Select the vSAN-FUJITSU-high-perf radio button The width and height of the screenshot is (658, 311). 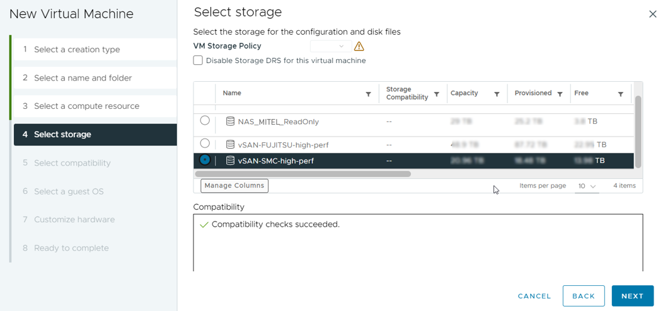point(205,144)
